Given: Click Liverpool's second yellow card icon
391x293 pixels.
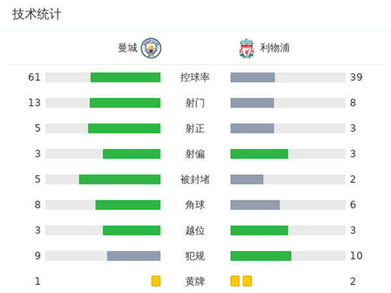Looking at the screenshot, I should tap(247, 281).
